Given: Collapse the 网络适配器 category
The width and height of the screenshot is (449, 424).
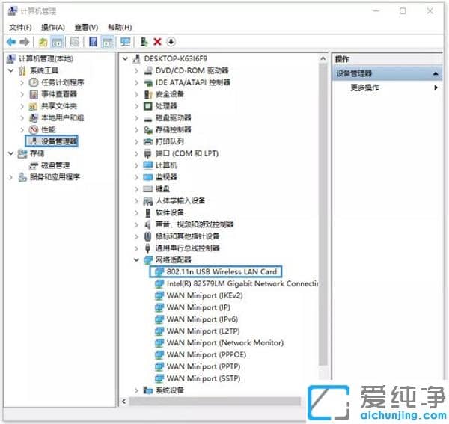Looking at the screenshot, I should pyautogui.click(x=136, y=259).
